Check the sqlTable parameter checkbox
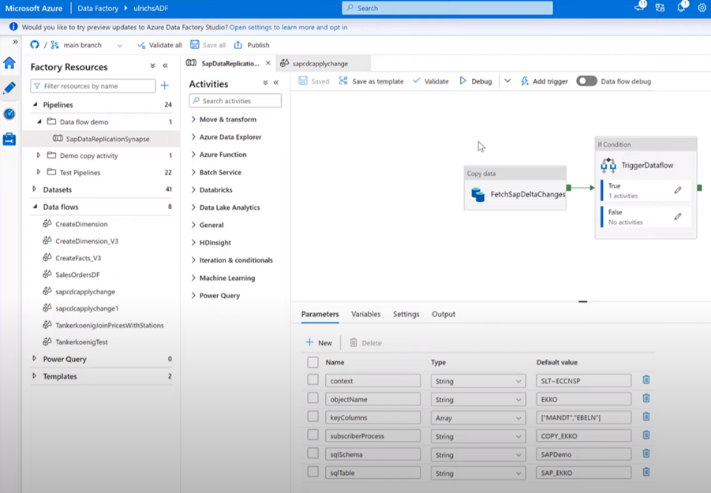 312,472
